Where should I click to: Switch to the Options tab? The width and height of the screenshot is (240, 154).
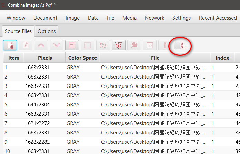tap(47, 31)
